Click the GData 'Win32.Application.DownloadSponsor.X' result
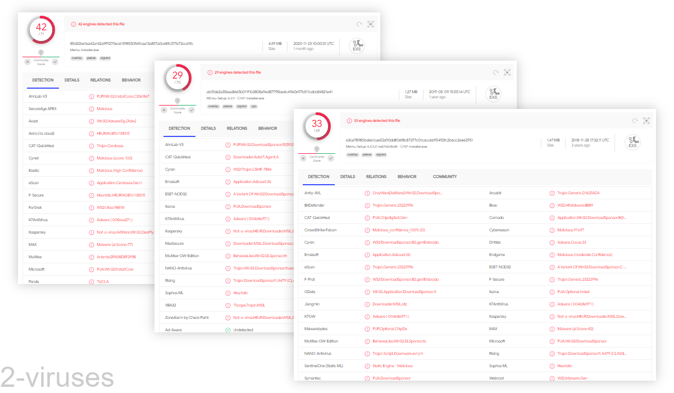This screenshot has width=674, height=393. point(404,292)
